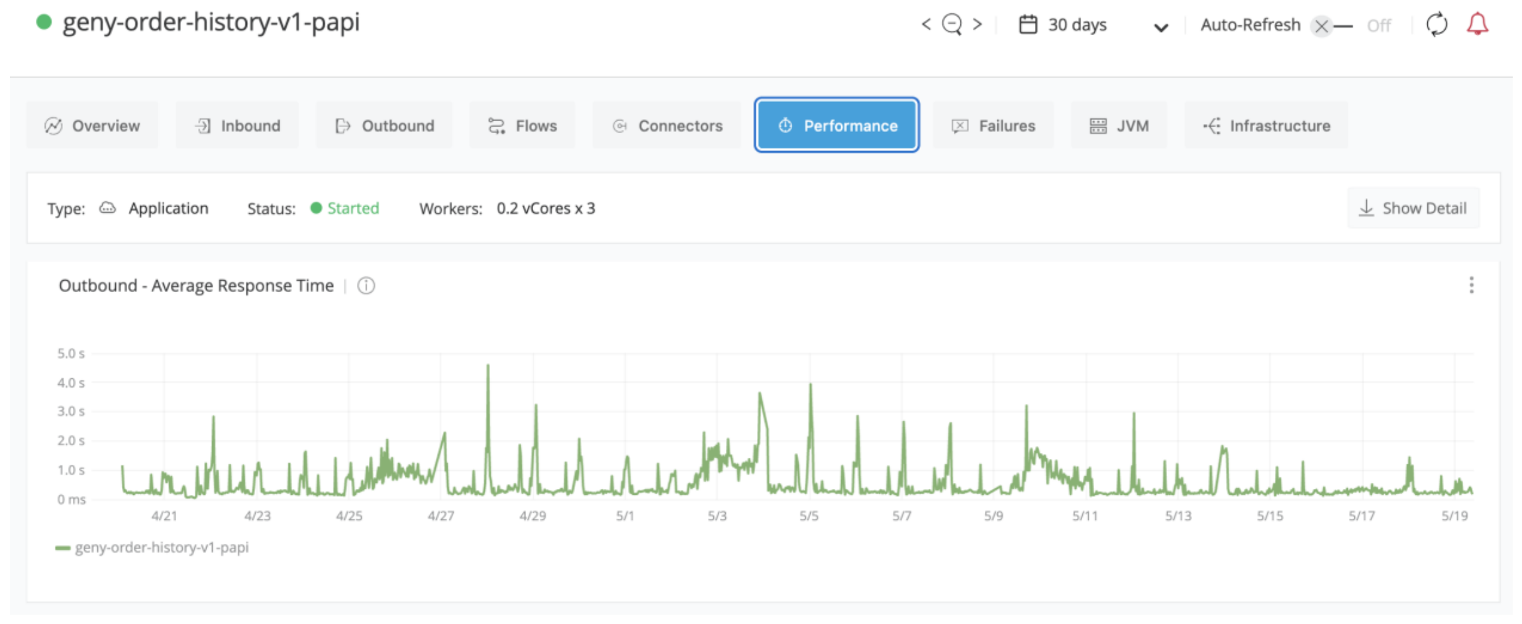Viewport: 1522px width, 624px height.
Task: Click the 4/27 date label on chart axis
Action: tap(441, 515)
